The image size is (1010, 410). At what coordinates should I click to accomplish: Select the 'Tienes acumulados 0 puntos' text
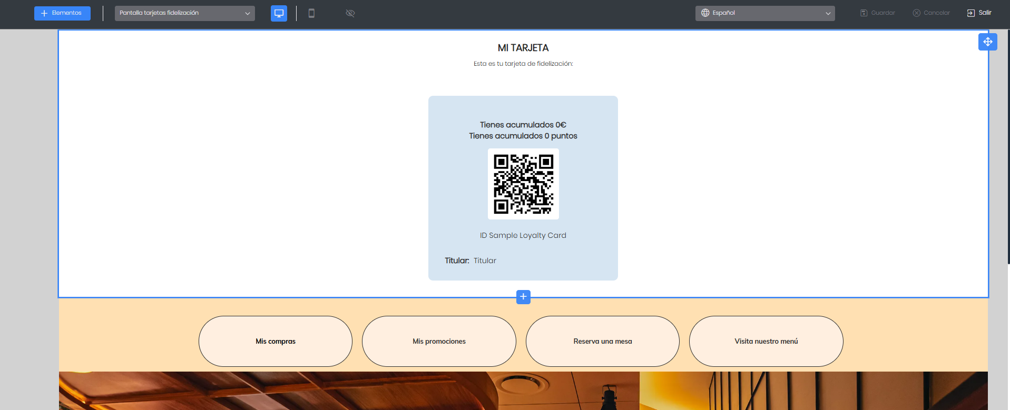click(523, 136)
